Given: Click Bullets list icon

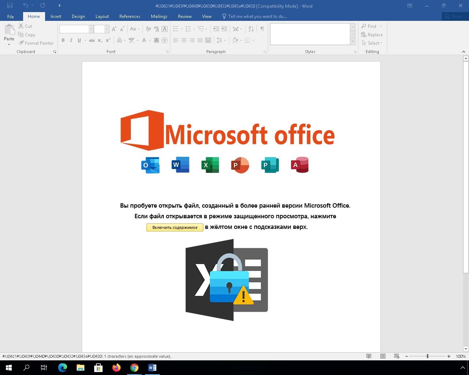Looking at the screenshot, I should [176, 29].
